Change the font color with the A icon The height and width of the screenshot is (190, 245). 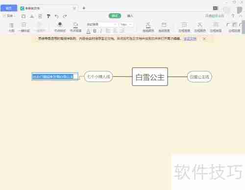(x=88, y=31)
